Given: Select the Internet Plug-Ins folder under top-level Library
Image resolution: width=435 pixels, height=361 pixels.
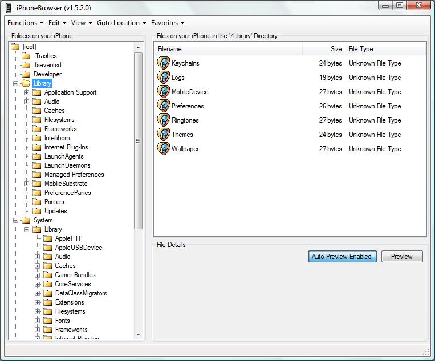Looking at the screenshot, I should (x=66, y=147).
